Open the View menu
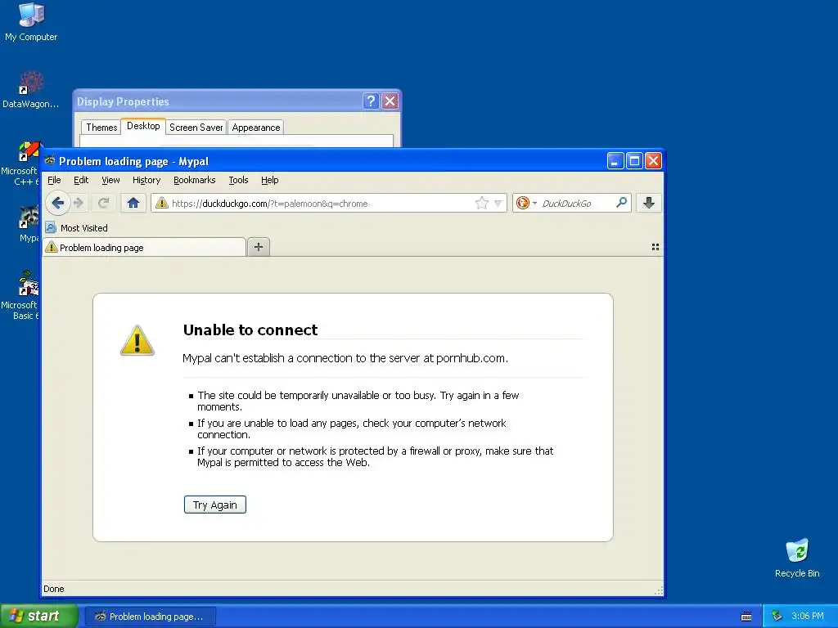 tap(110, 180)
